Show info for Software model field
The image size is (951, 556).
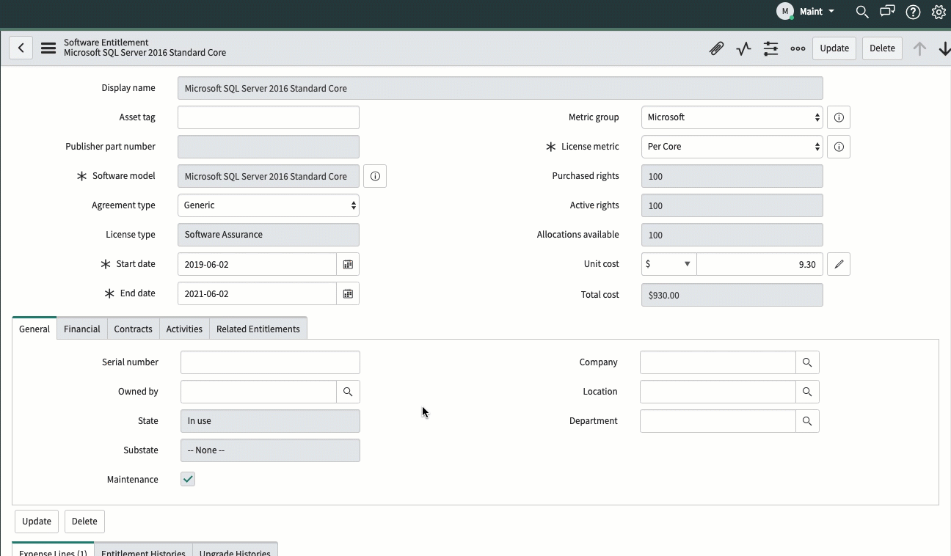point(375,176)
